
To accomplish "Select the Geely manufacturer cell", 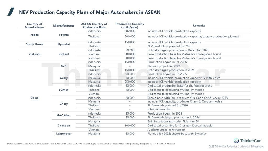I will [x=64, y=78].
